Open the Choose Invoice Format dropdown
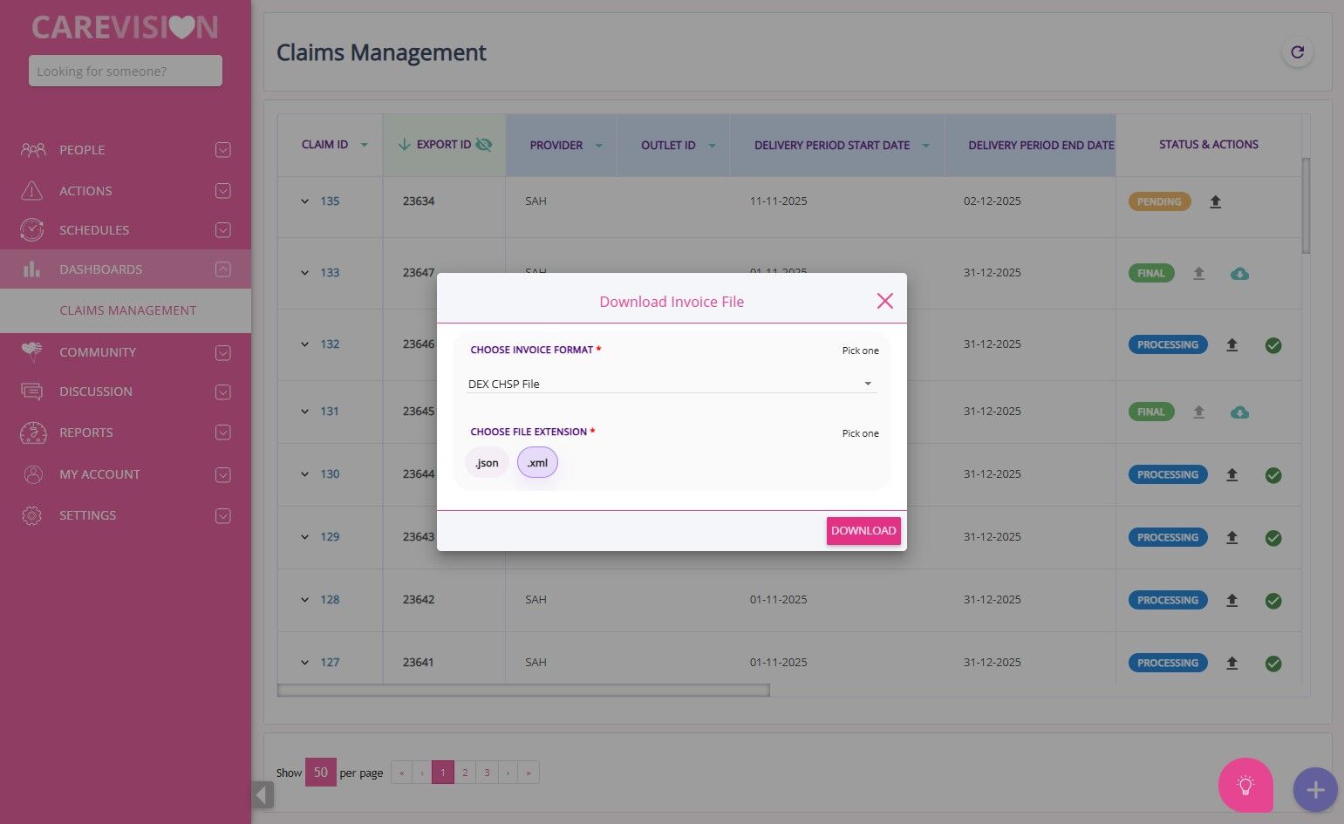Viewport: 1344px width, 824px height. pyautogui.click(x=671, y=384)
